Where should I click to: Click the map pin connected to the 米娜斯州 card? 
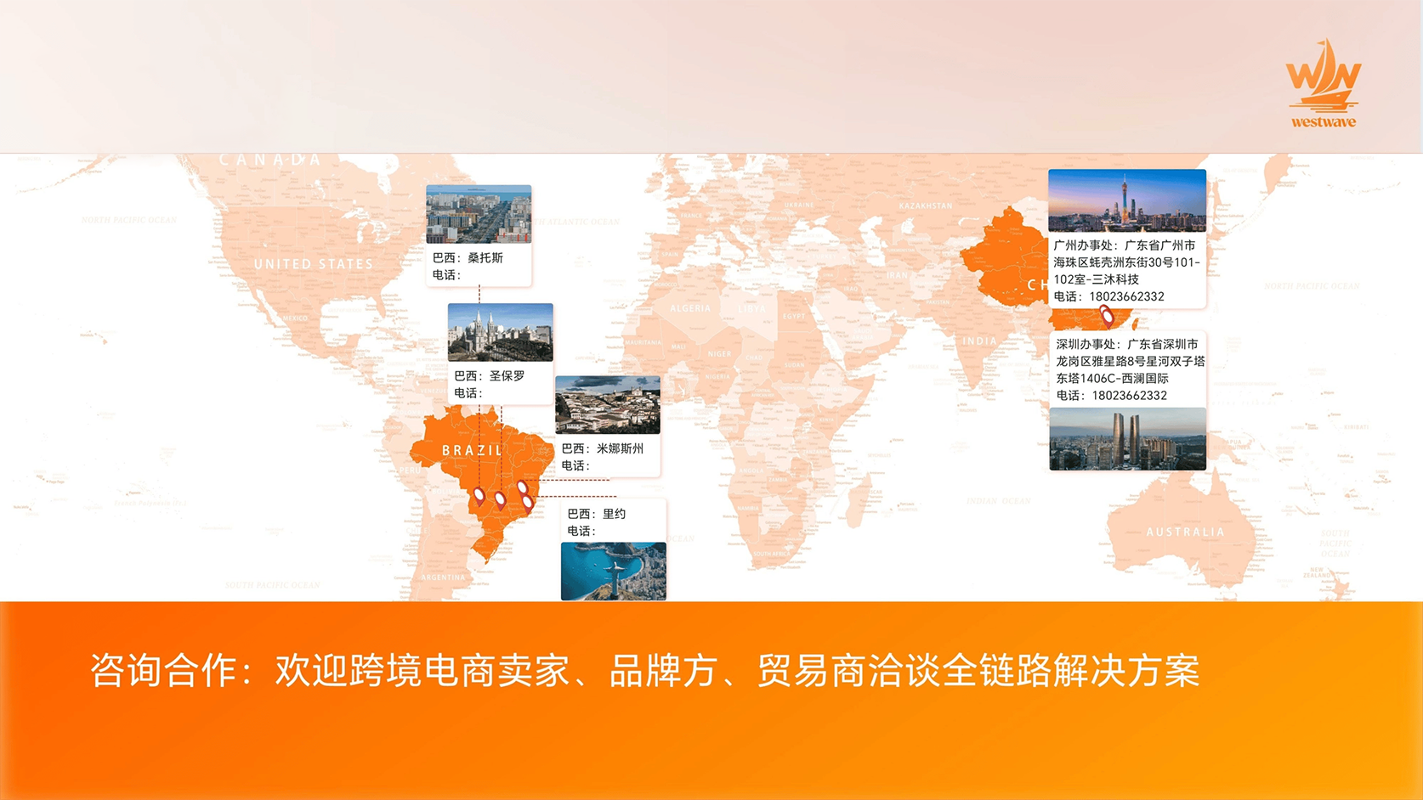[x=522, y=488]
